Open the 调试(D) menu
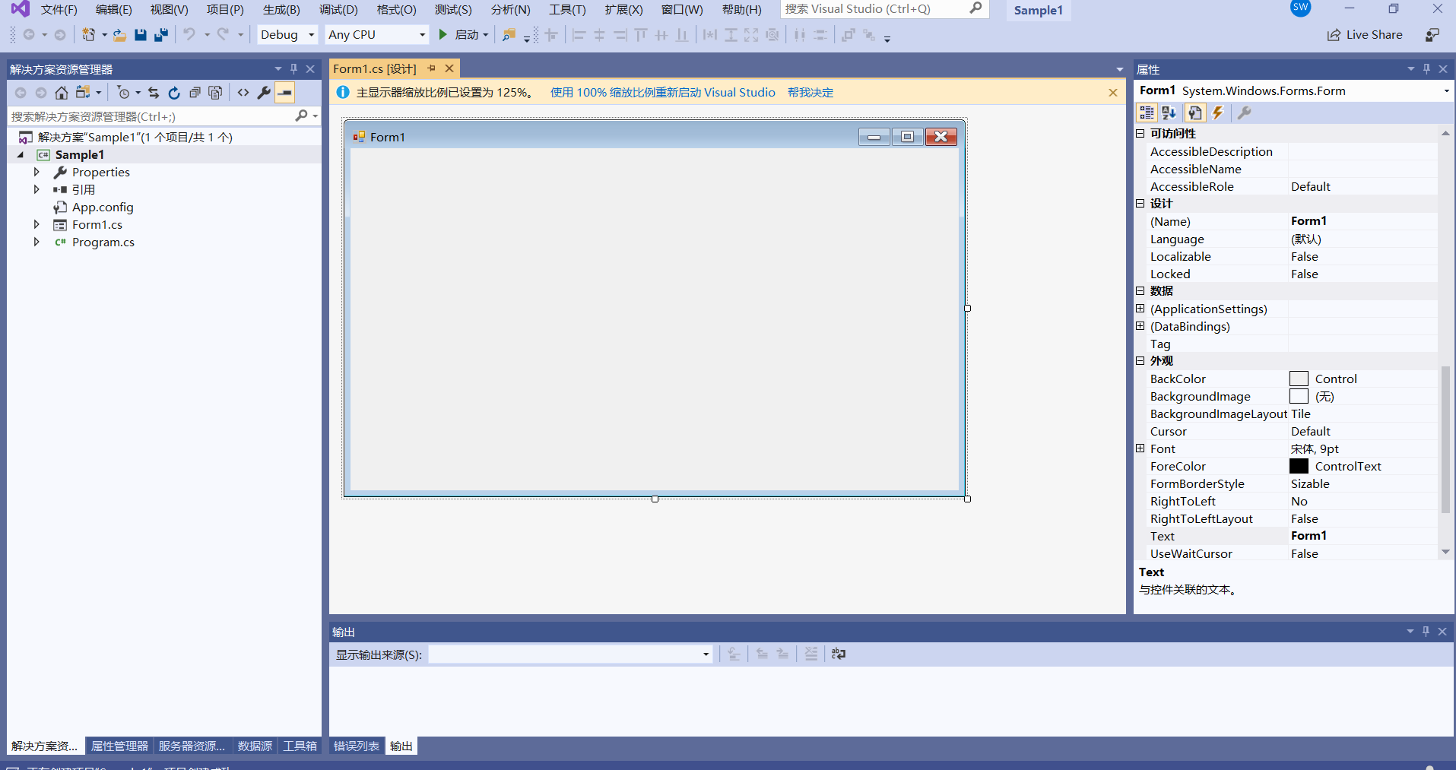Viewport: 1456px width, 770px height. point(338,9)
